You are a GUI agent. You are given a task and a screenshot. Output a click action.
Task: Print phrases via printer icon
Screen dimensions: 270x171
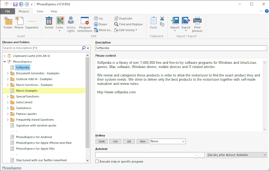click(x=197, y=24)
